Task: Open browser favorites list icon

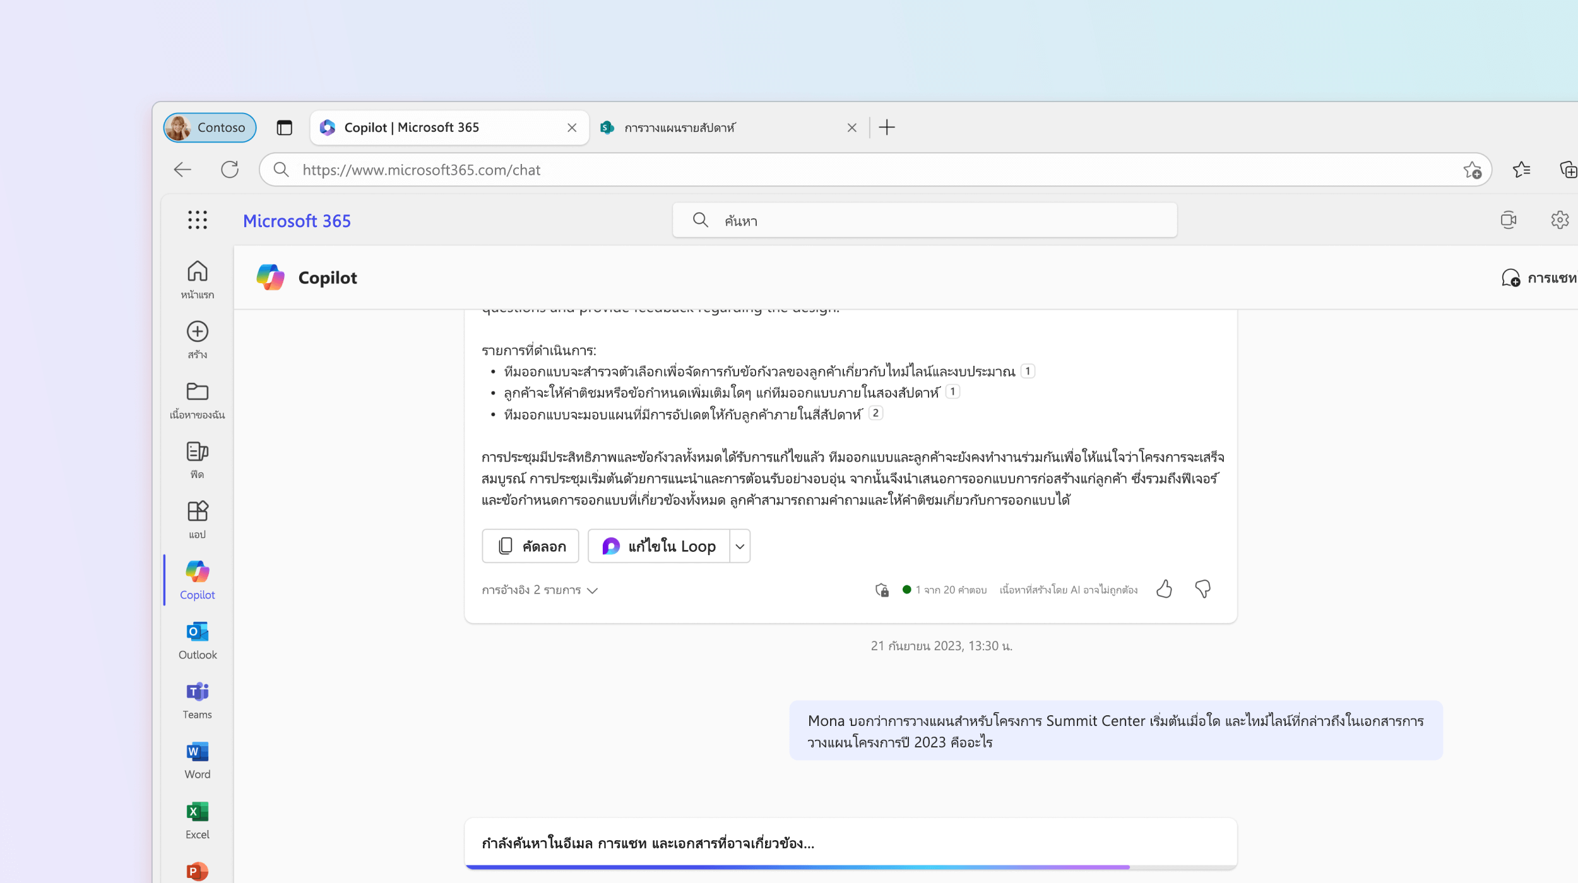Action: pos(1521,170)
